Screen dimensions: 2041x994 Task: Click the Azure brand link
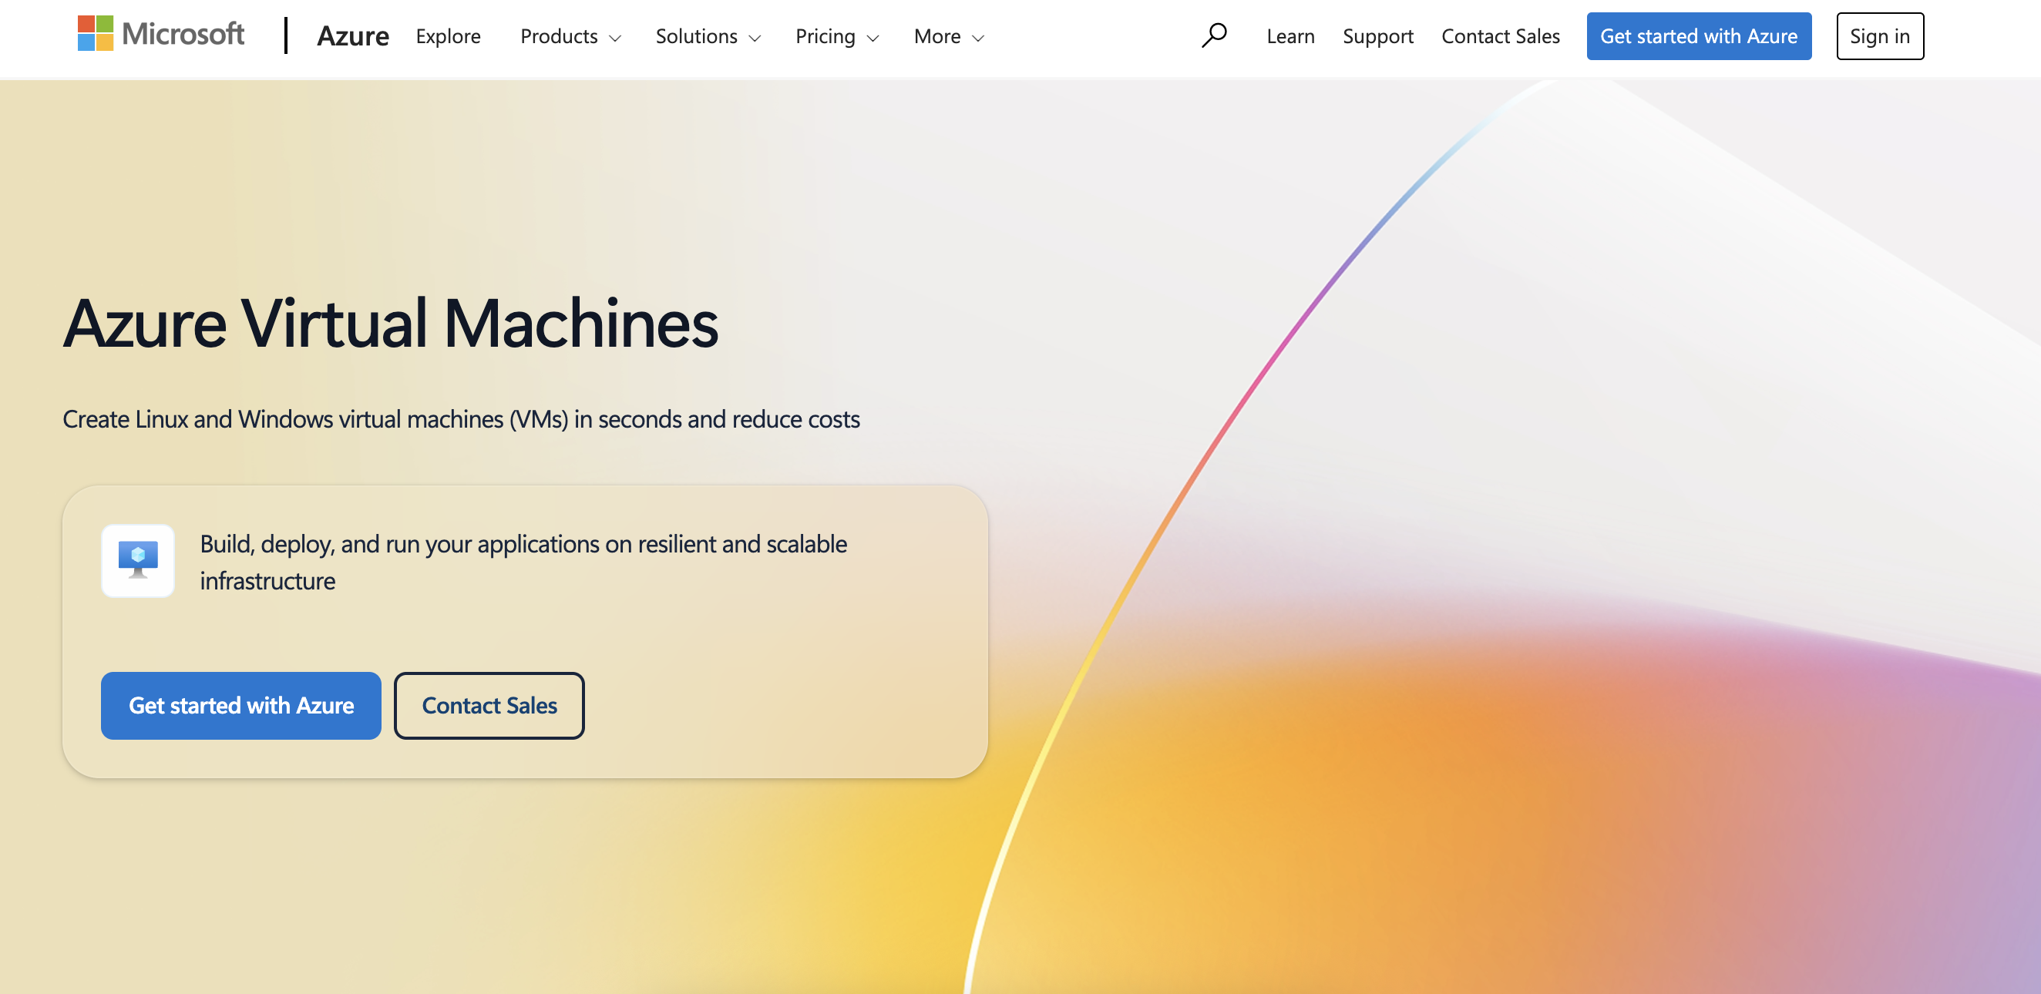point(352,36)
